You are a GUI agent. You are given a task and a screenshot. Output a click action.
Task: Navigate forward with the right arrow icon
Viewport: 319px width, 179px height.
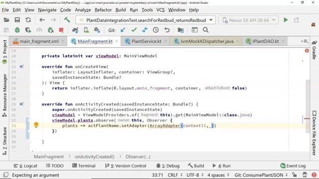tap(53, 20)
